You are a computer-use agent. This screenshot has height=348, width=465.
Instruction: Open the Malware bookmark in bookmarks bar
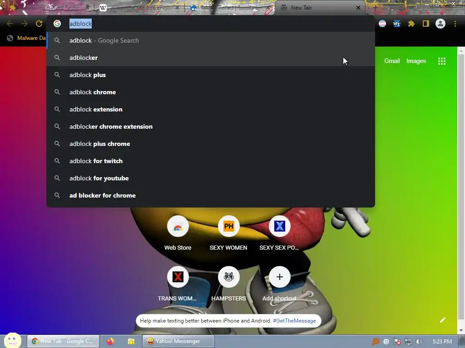[27, 38]
